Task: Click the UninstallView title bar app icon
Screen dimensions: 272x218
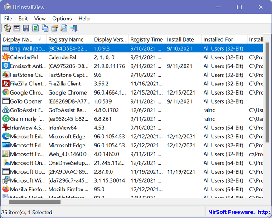Action: 7,7
